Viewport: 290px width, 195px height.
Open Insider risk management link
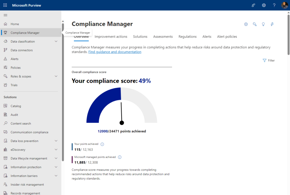point(27,185)
